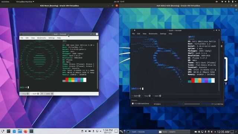Open Activities in host top bar
The width and height of the screenshot is (238, 134).
pyautogui.click(x=5, y=1)
